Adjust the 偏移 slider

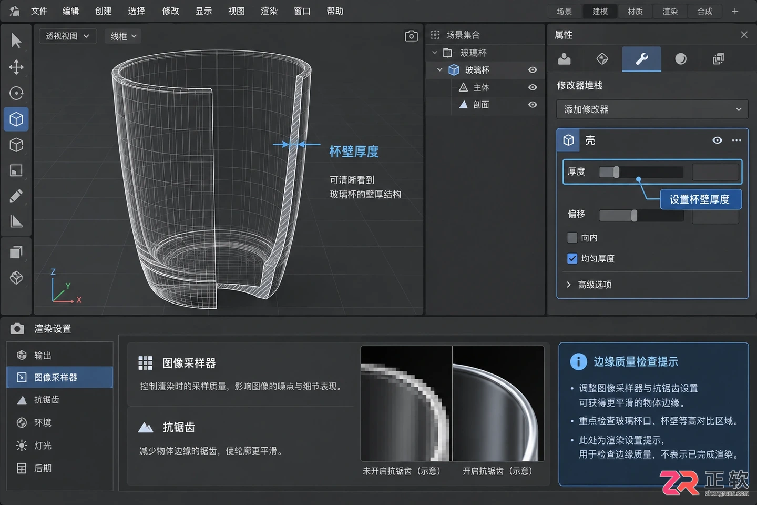coord(641,216)
